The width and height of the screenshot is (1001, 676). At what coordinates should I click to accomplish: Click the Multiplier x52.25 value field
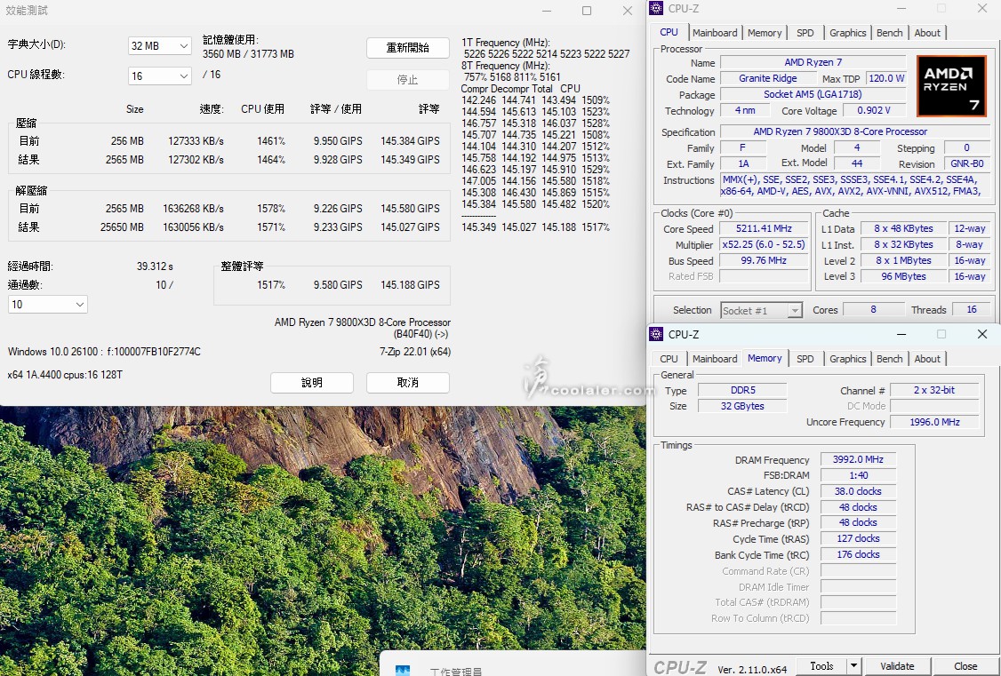pos(764,244)
